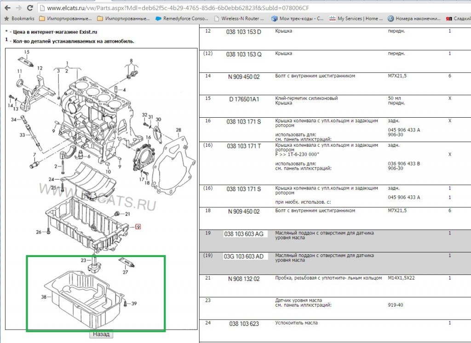Viewport: 471px width, 343px height.
Task: Open the Импортированные folder beside the Remedyforce bookmark
Action: pos(123,19)
